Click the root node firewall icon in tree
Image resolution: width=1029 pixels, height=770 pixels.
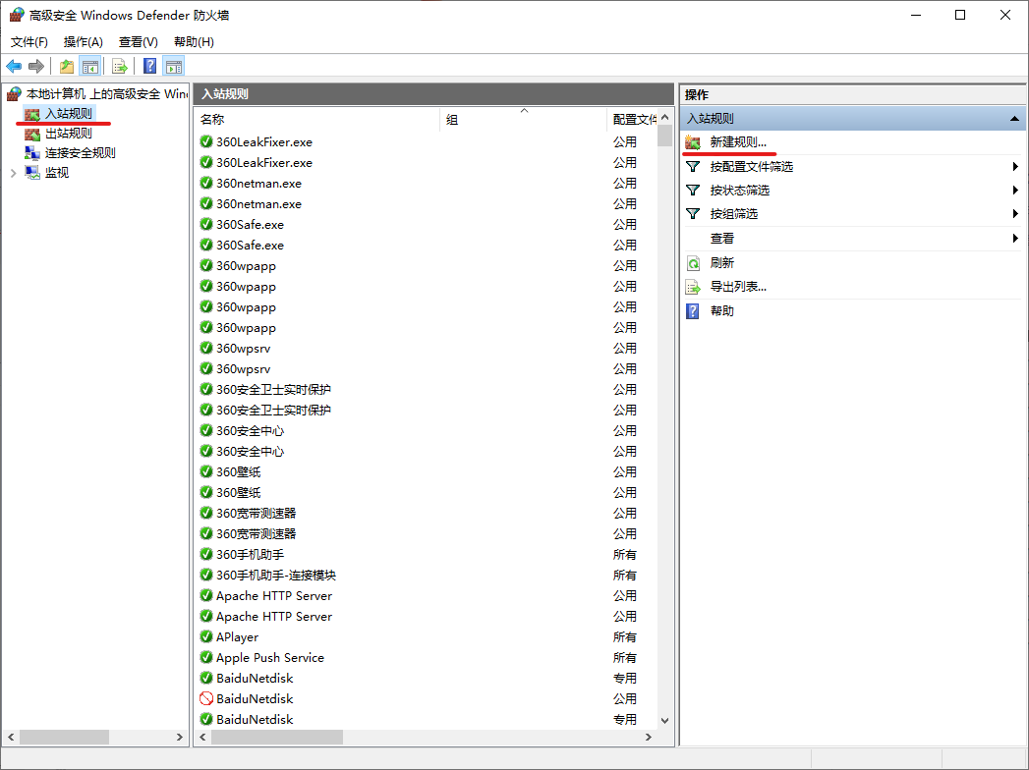(x=15, y=94)
